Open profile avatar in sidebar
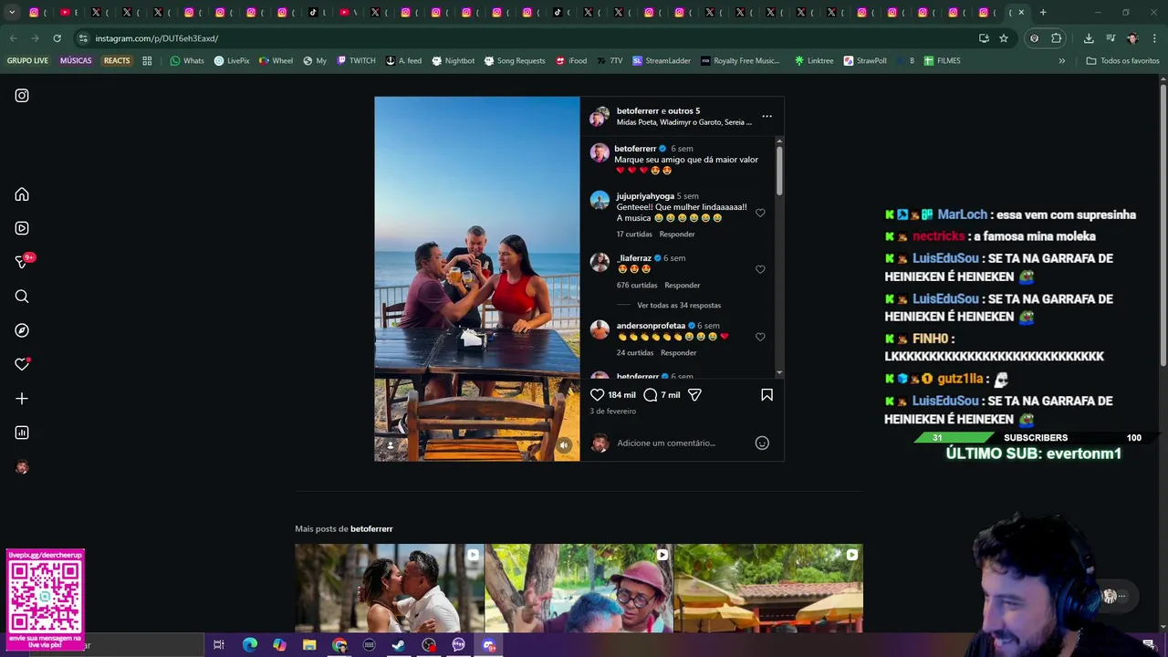 [x=22, y=467]
